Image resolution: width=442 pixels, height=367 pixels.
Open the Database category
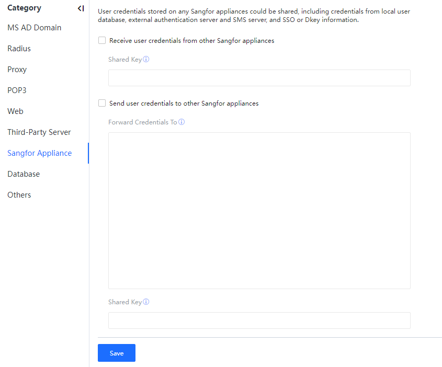point(24,174)
